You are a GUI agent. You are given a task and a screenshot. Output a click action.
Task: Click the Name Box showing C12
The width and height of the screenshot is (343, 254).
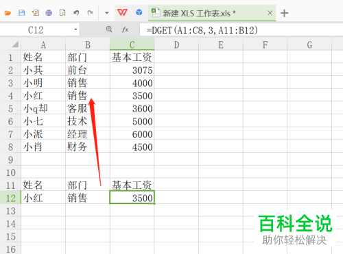36,30
